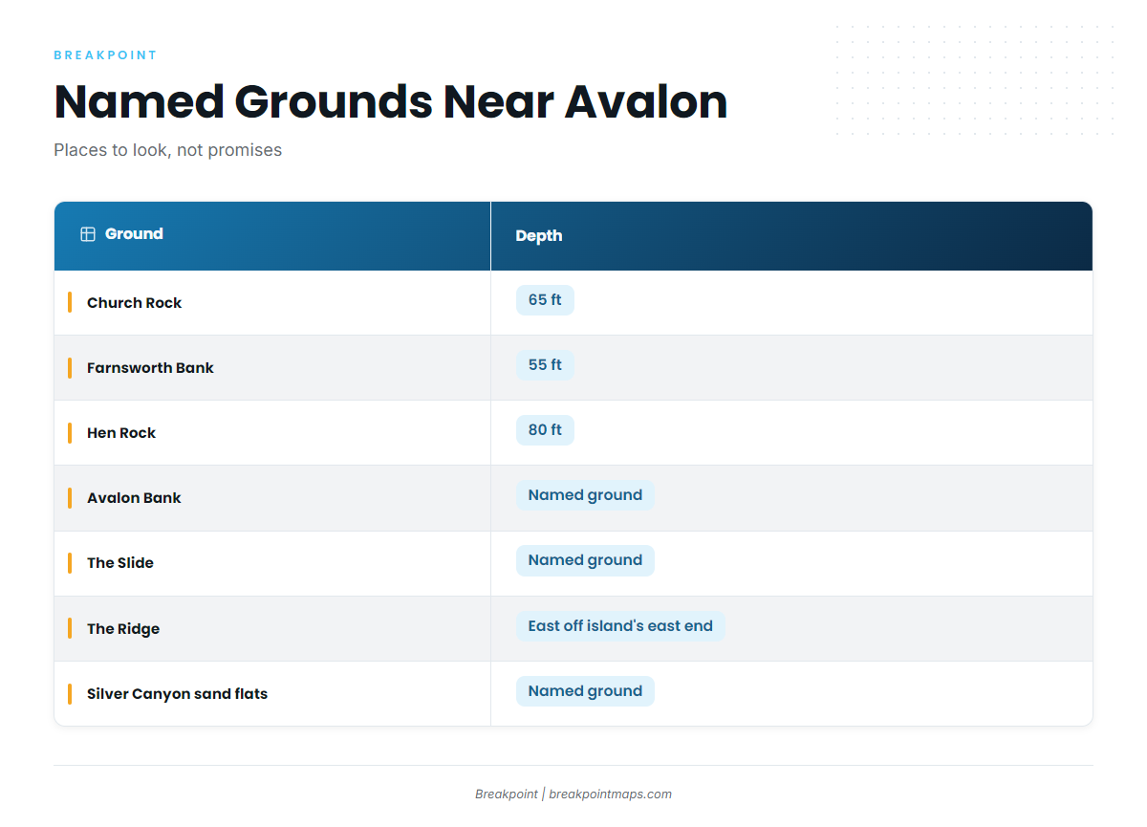Open the breakpointmaps.com footer link
The image size is (1147, 827).
(x=610, y=794)
